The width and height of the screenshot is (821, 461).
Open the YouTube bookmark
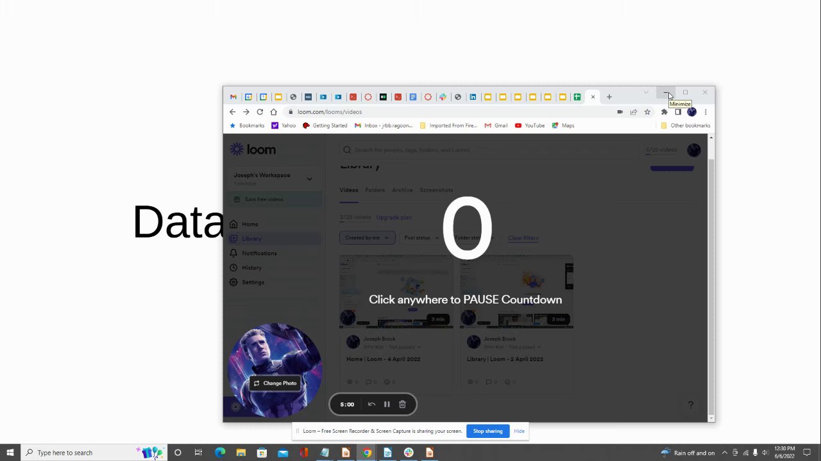pyautogui.click(x=530, y=125)
